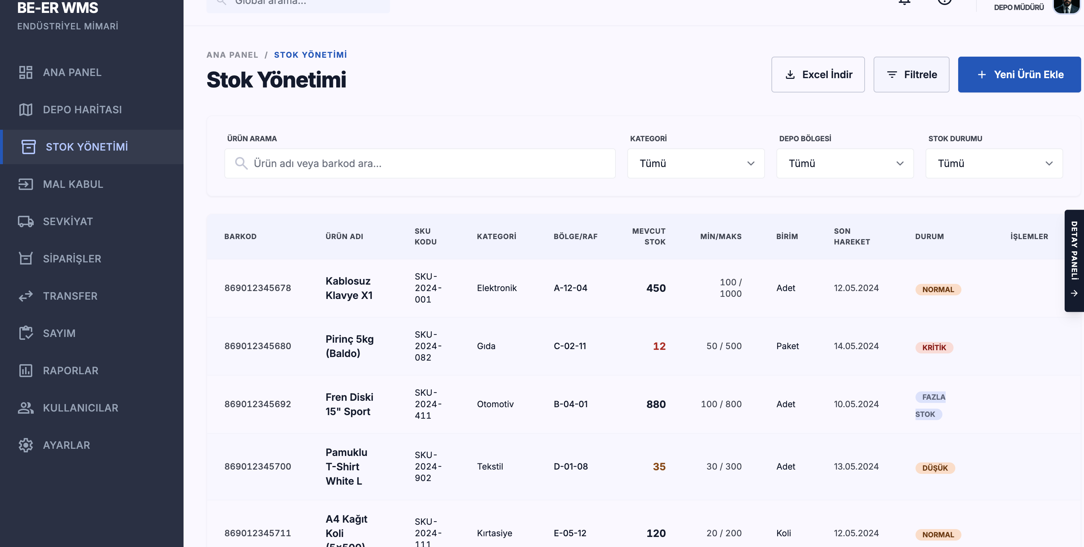Click the Depo Haritası map icon

point(26,110)
